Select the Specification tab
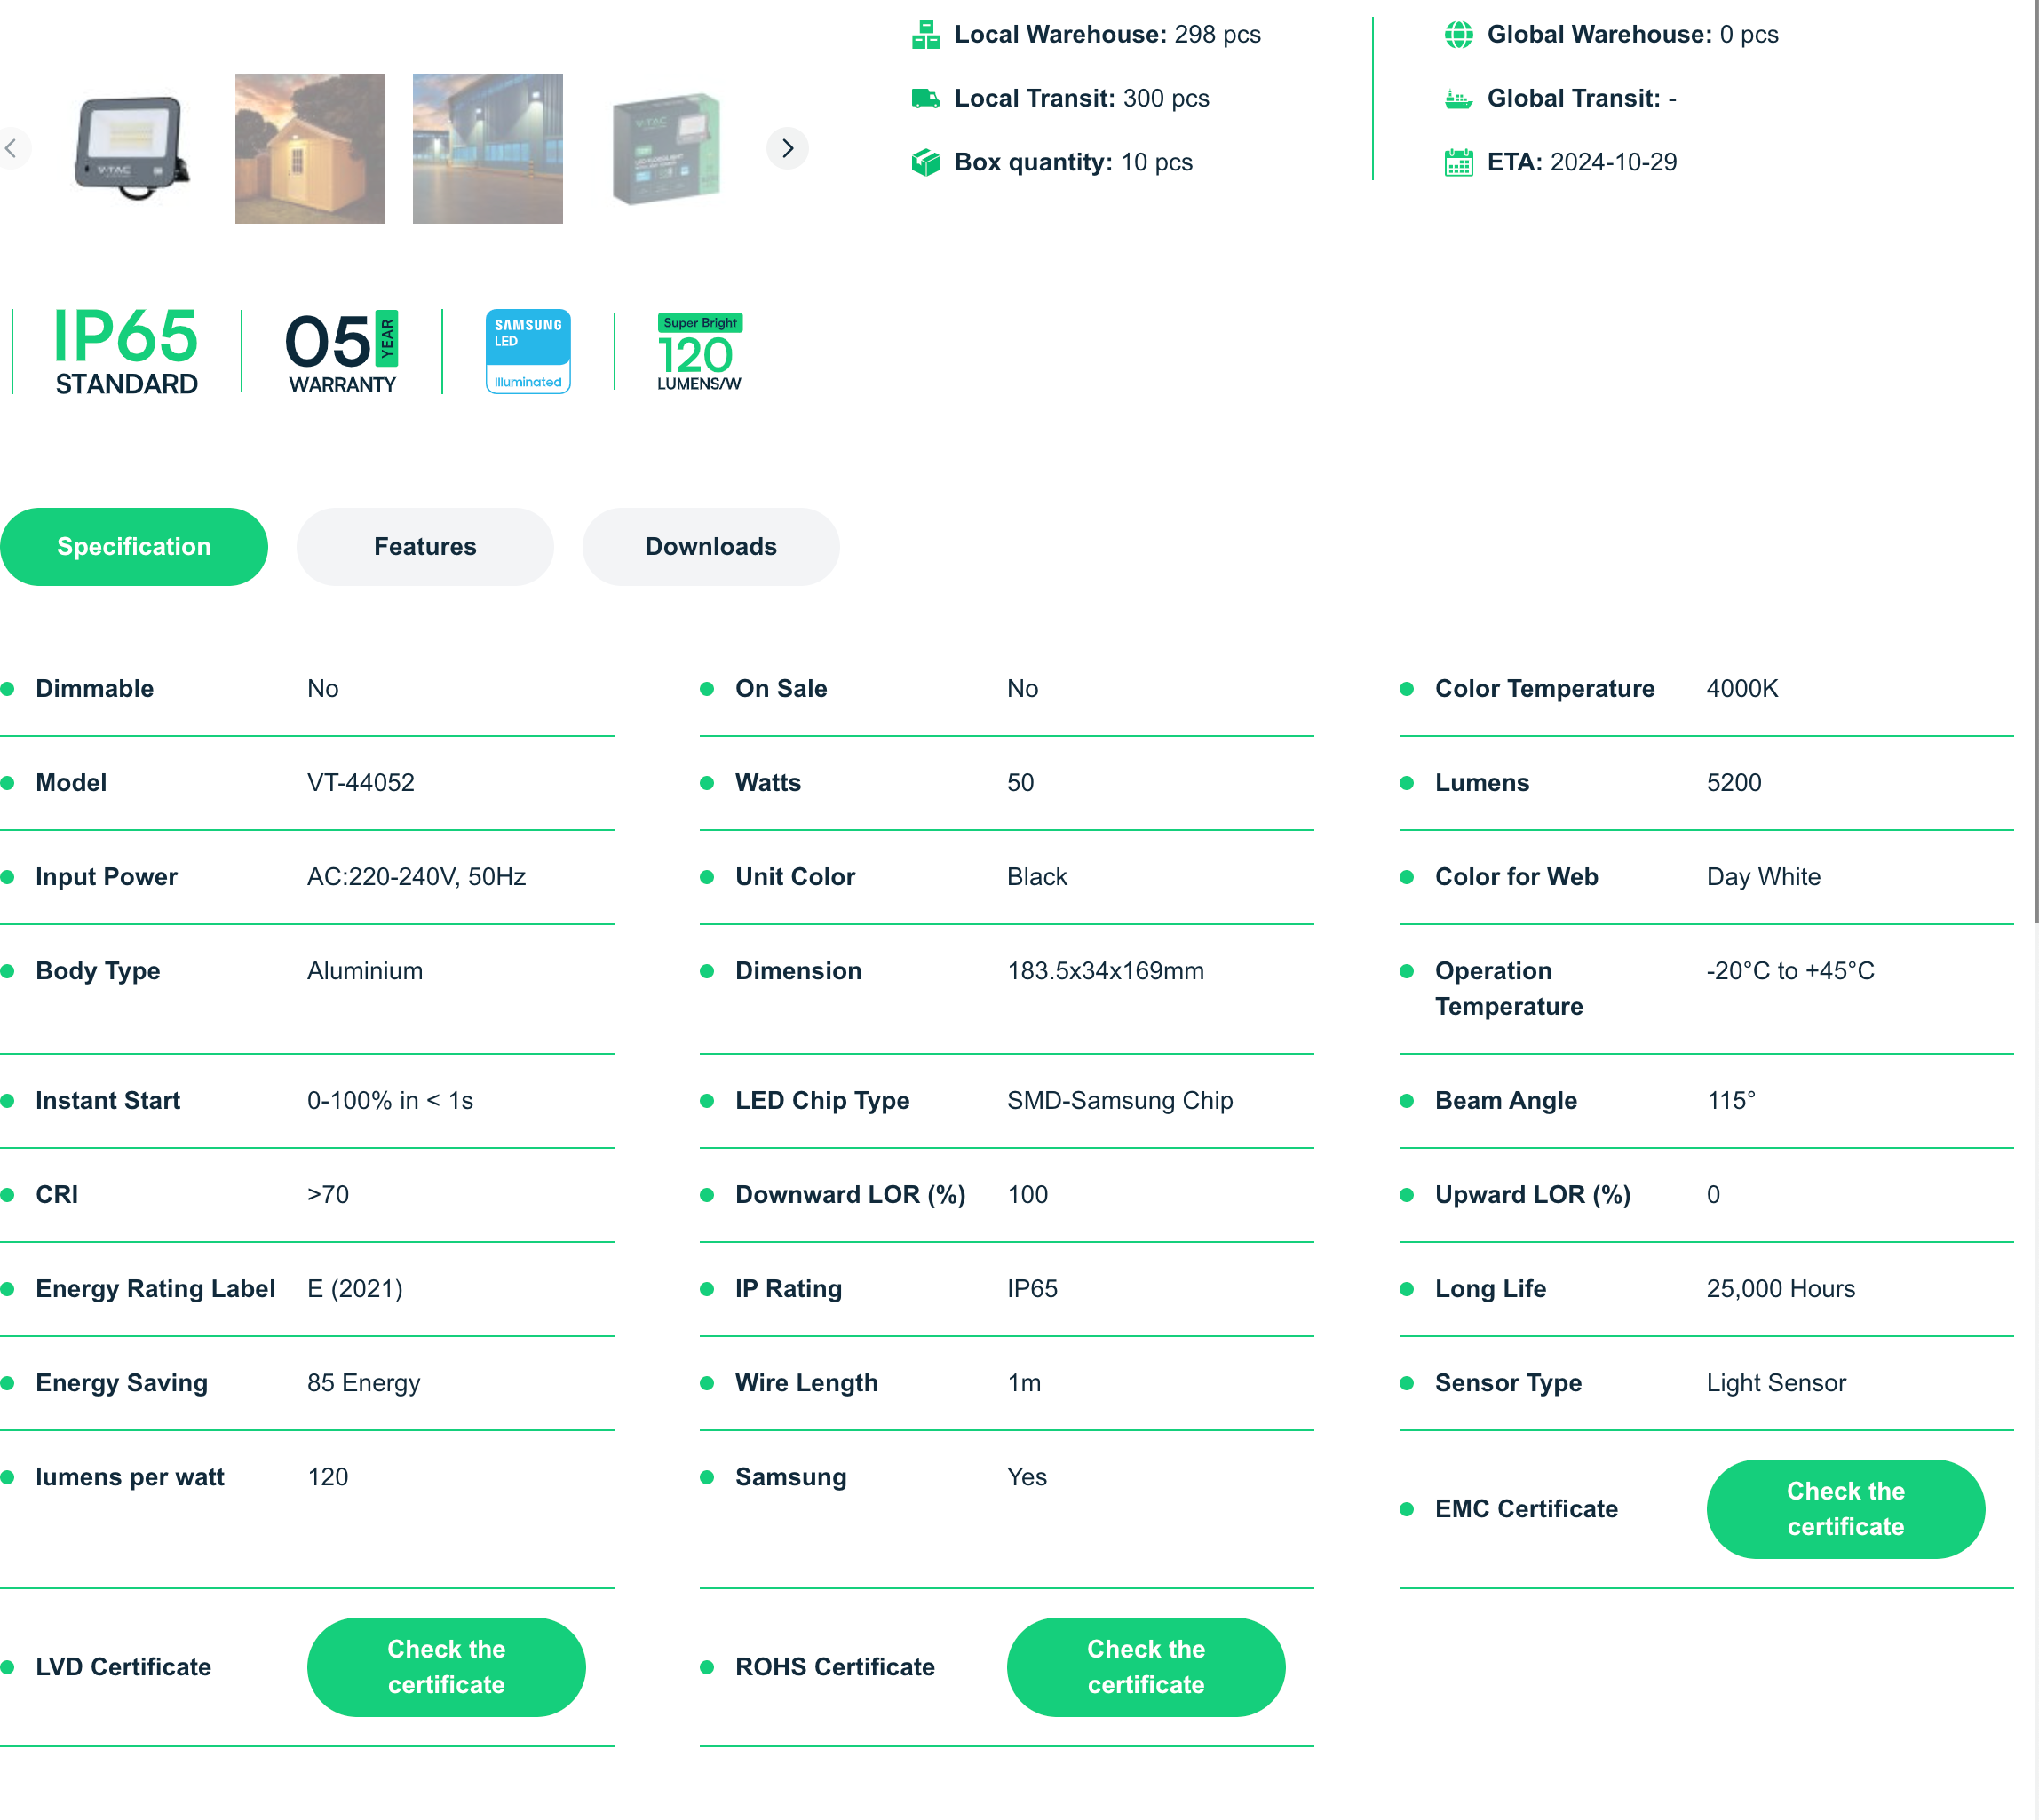The height and width of the screenshot is (1820, 2039). (x=133, y=547)
